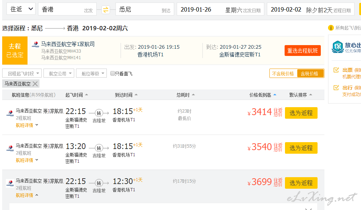Click the 去程已选定 orange label

tap(15, 51)
